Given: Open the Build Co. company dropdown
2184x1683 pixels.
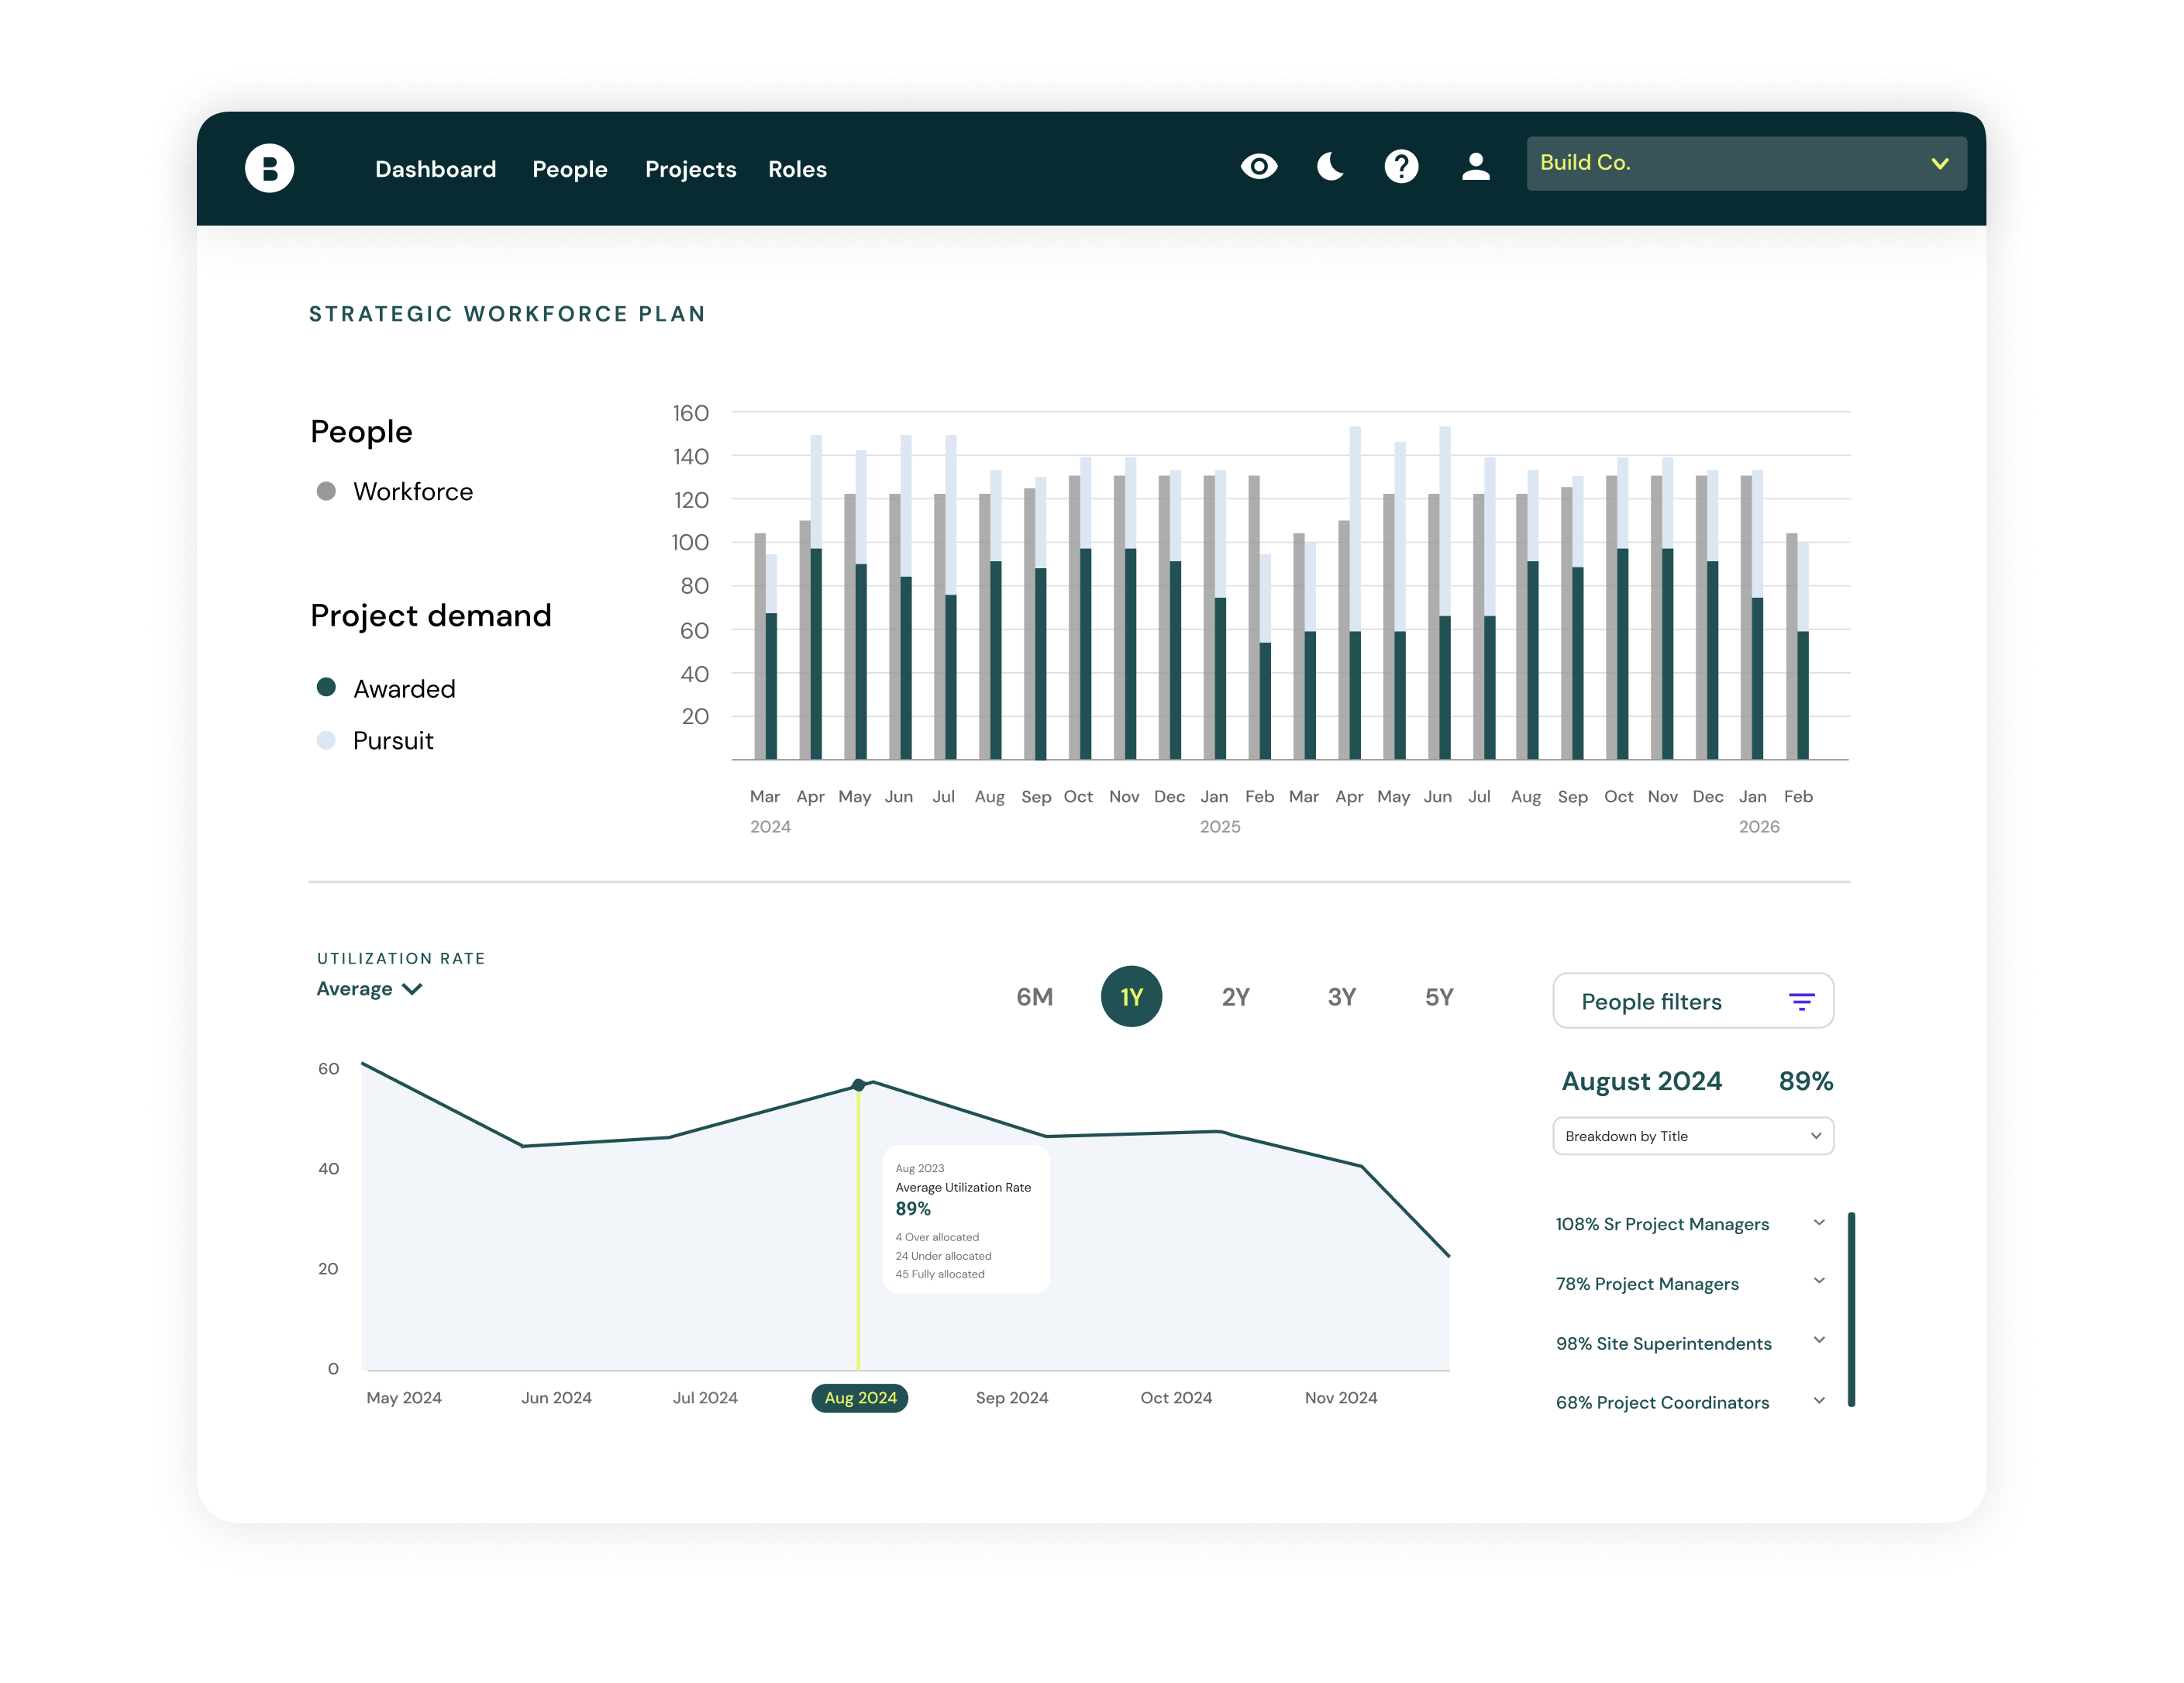Looking at the screenshot, I should tap(1745, 164).
